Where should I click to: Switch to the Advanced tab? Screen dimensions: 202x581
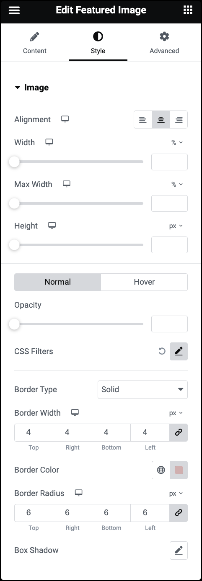pos(164,43)
